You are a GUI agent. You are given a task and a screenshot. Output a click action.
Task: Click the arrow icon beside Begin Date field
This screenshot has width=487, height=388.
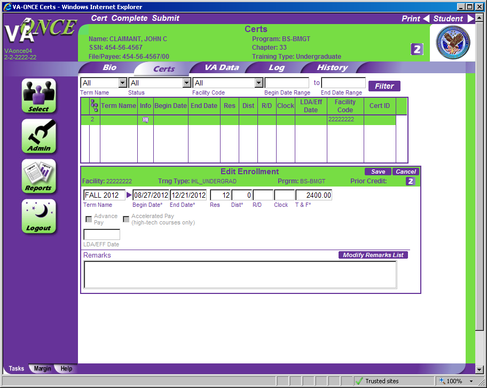(x=129, y=195)
